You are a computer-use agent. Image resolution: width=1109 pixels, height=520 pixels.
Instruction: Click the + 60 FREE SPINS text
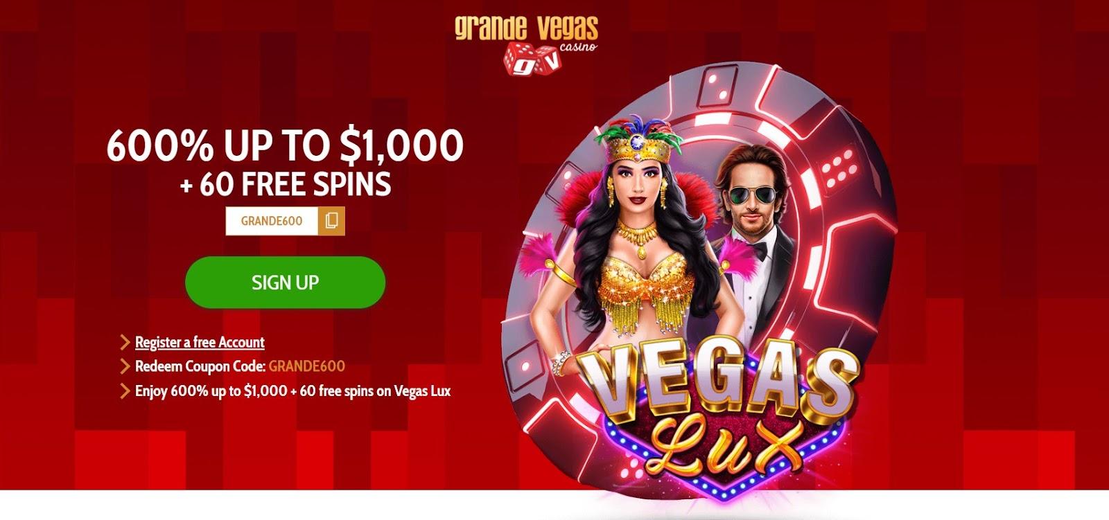pos(285,184)
